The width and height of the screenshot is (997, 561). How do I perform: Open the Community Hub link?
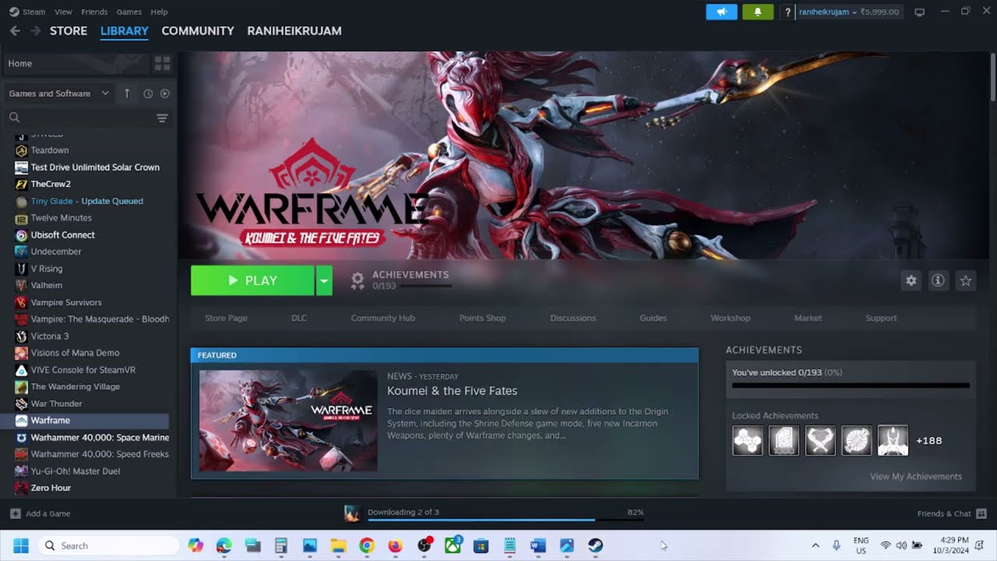(382, 318)
